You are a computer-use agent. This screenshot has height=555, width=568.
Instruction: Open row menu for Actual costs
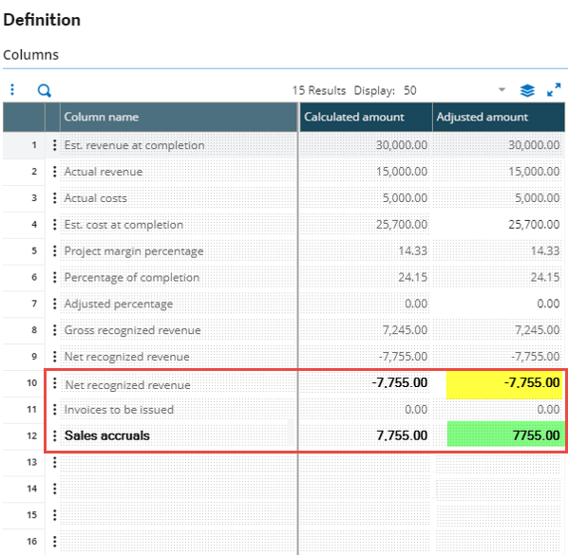55,198
